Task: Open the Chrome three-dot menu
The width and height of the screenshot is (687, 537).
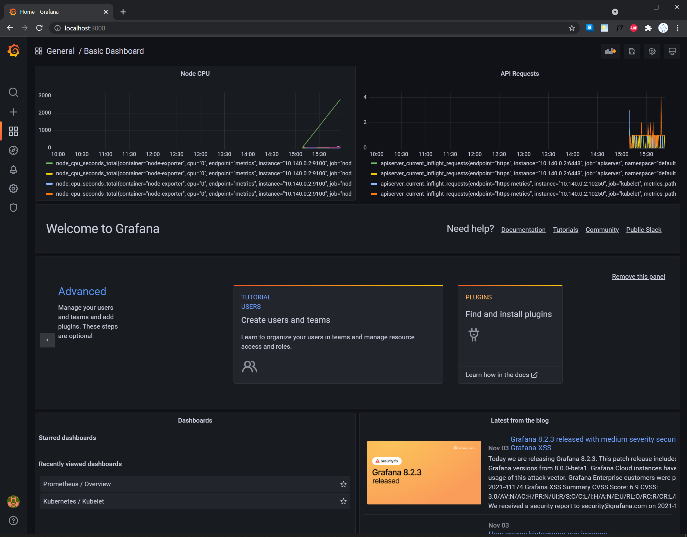Action: 678,28
